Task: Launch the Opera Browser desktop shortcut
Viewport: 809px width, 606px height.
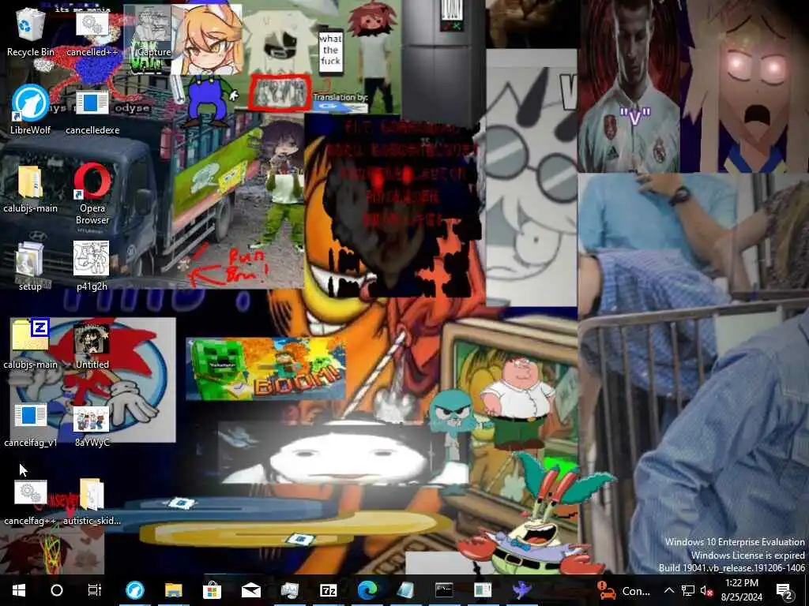Action: coord(92,193)
